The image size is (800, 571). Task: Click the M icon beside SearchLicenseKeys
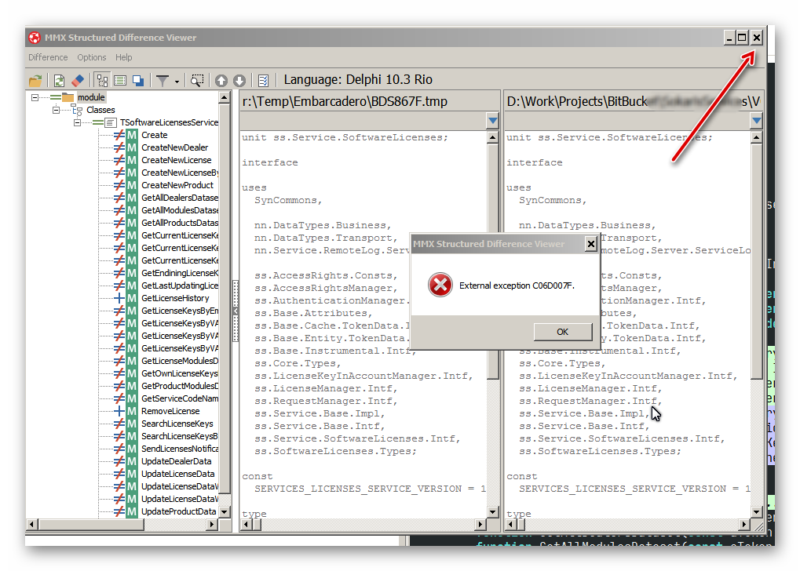(132, 424)
